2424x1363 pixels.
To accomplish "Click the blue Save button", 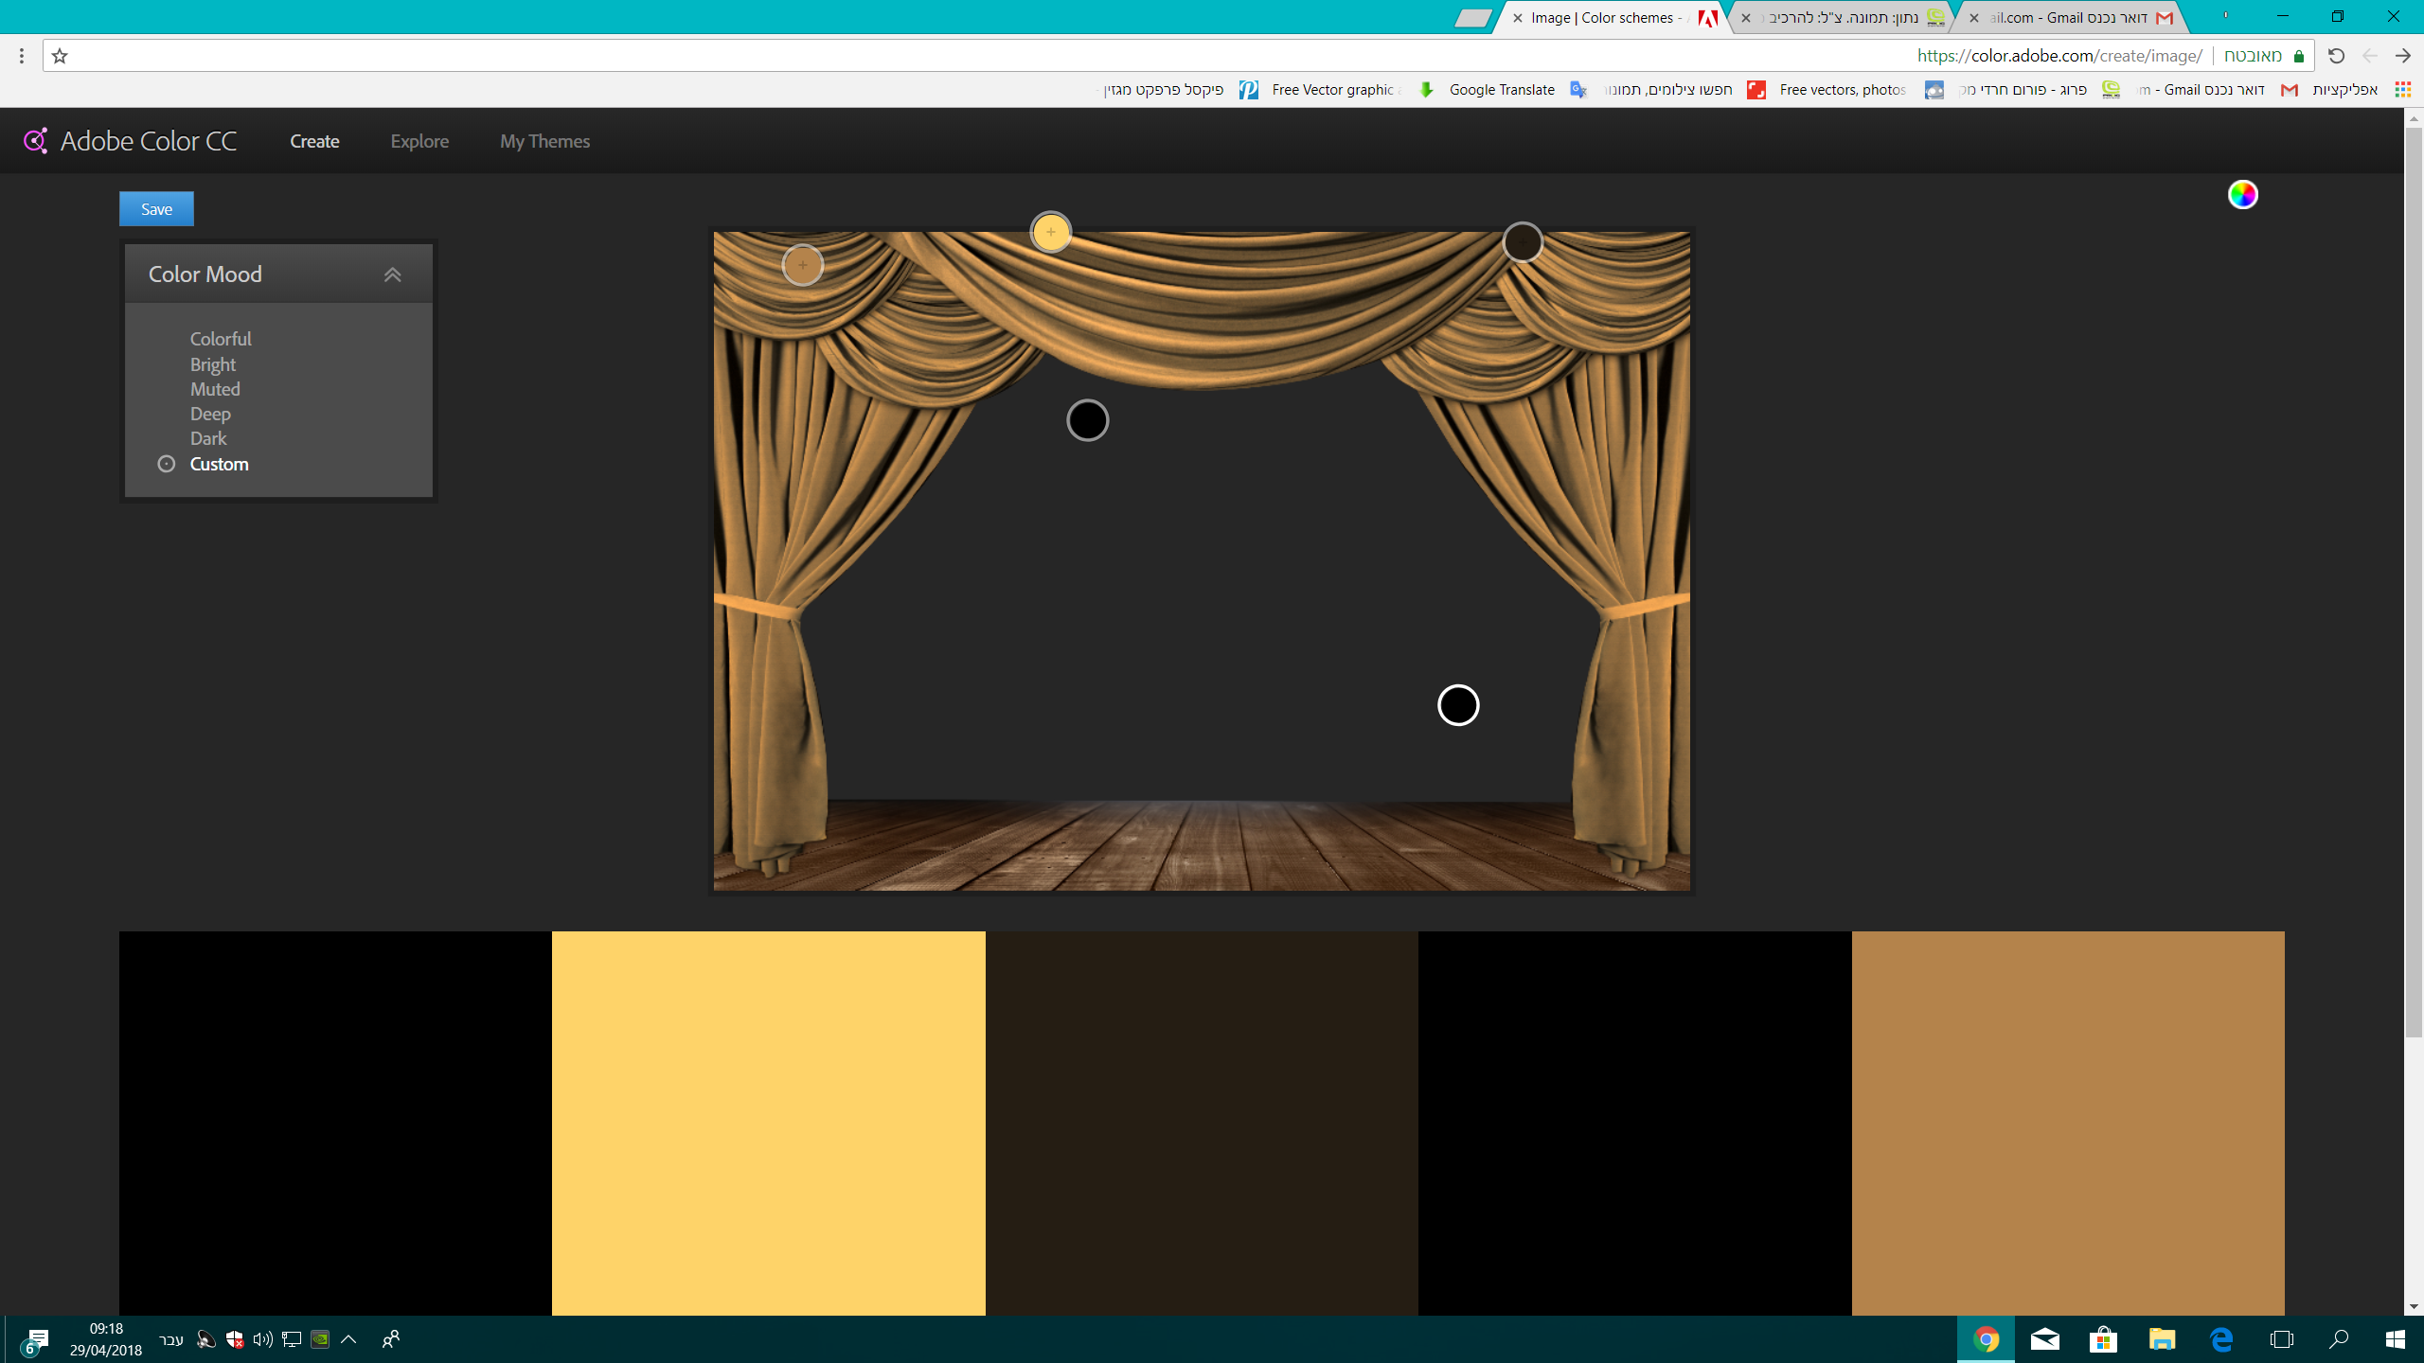I will tap(156, 209).
